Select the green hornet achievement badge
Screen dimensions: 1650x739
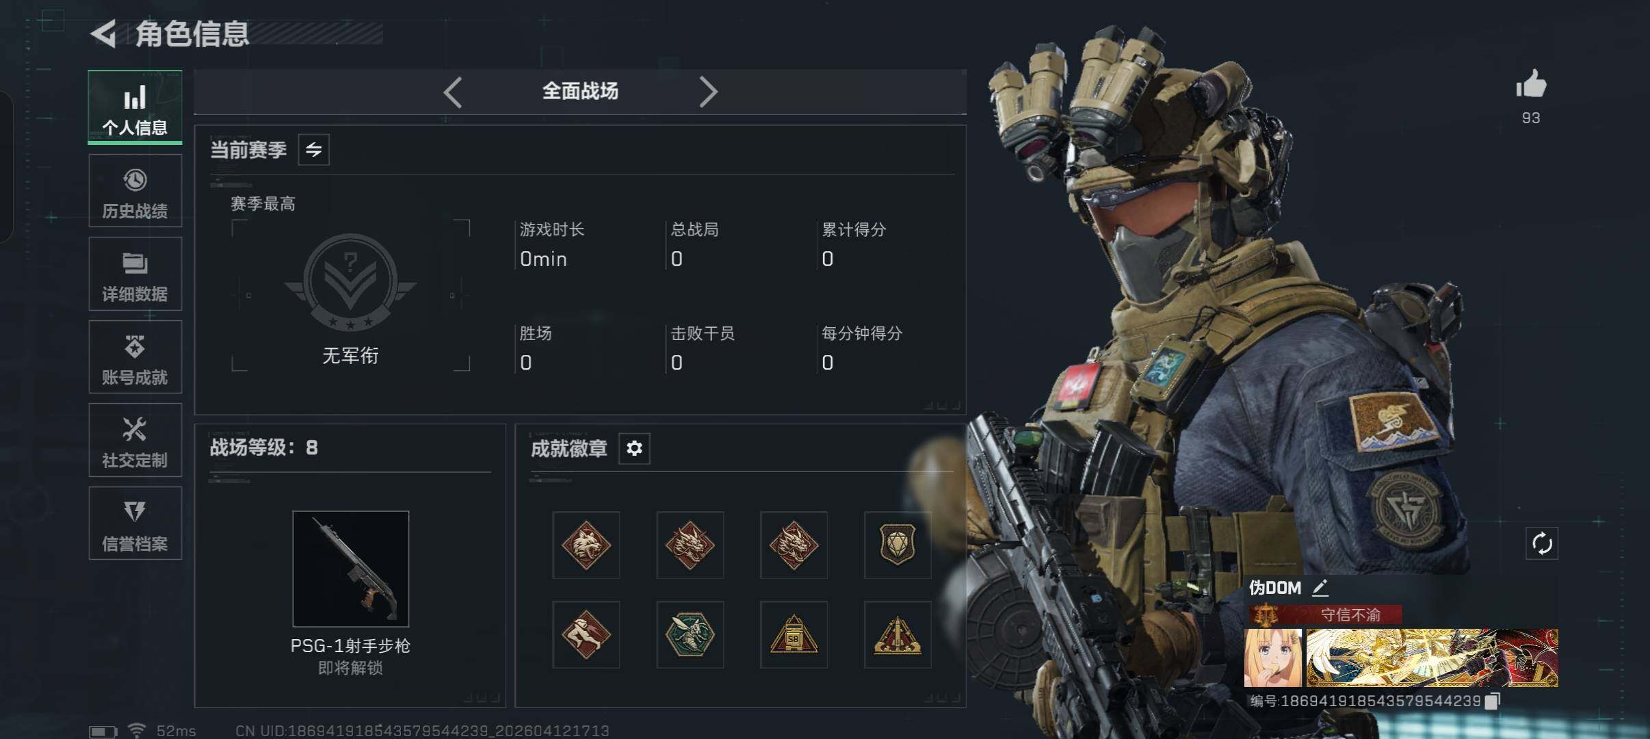coord(690,635)
